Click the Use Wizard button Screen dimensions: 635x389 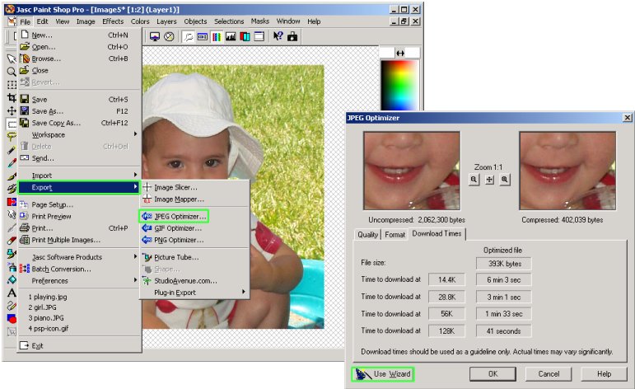click(383, 374)
